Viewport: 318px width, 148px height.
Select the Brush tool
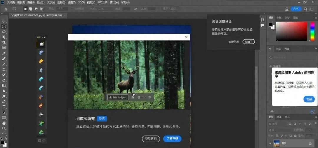tap(4, 64)
